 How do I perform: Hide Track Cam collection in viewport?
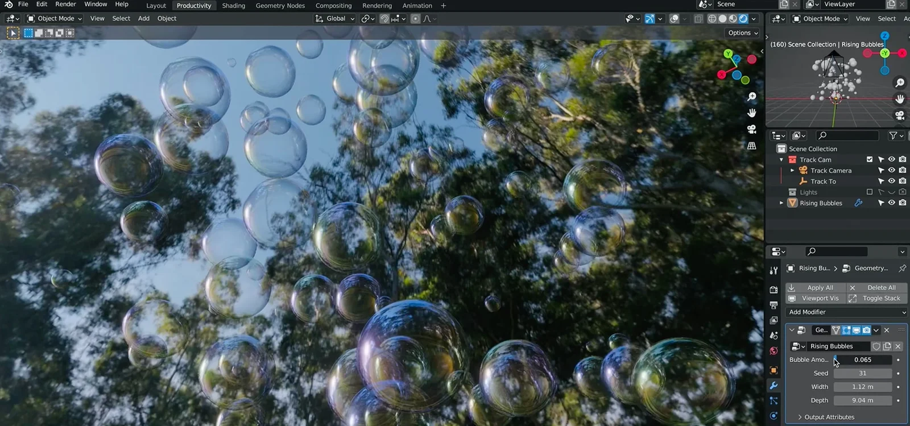point(892,160)
